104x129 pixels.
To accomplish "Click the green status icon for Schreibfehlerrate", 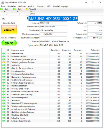I will point(4,118).
